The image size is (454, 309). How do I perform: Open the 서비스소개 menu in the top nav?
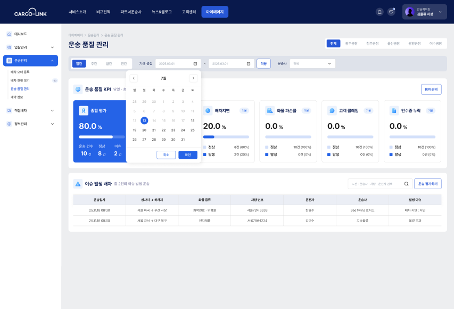click(77, 12)
